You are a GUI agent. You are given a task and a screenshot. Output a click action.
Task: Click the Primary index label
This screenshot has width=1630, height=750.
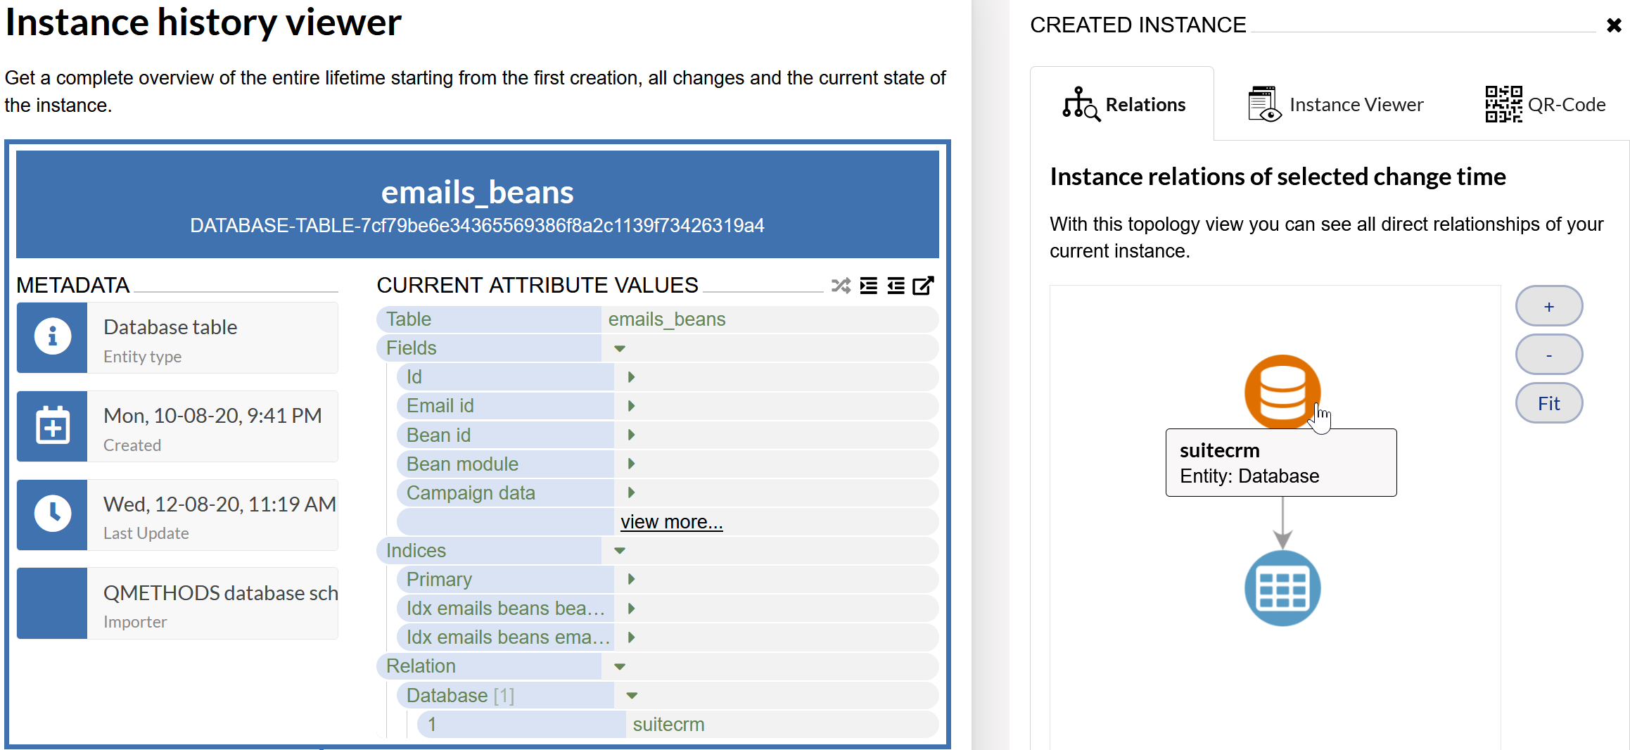pos(439,580)
